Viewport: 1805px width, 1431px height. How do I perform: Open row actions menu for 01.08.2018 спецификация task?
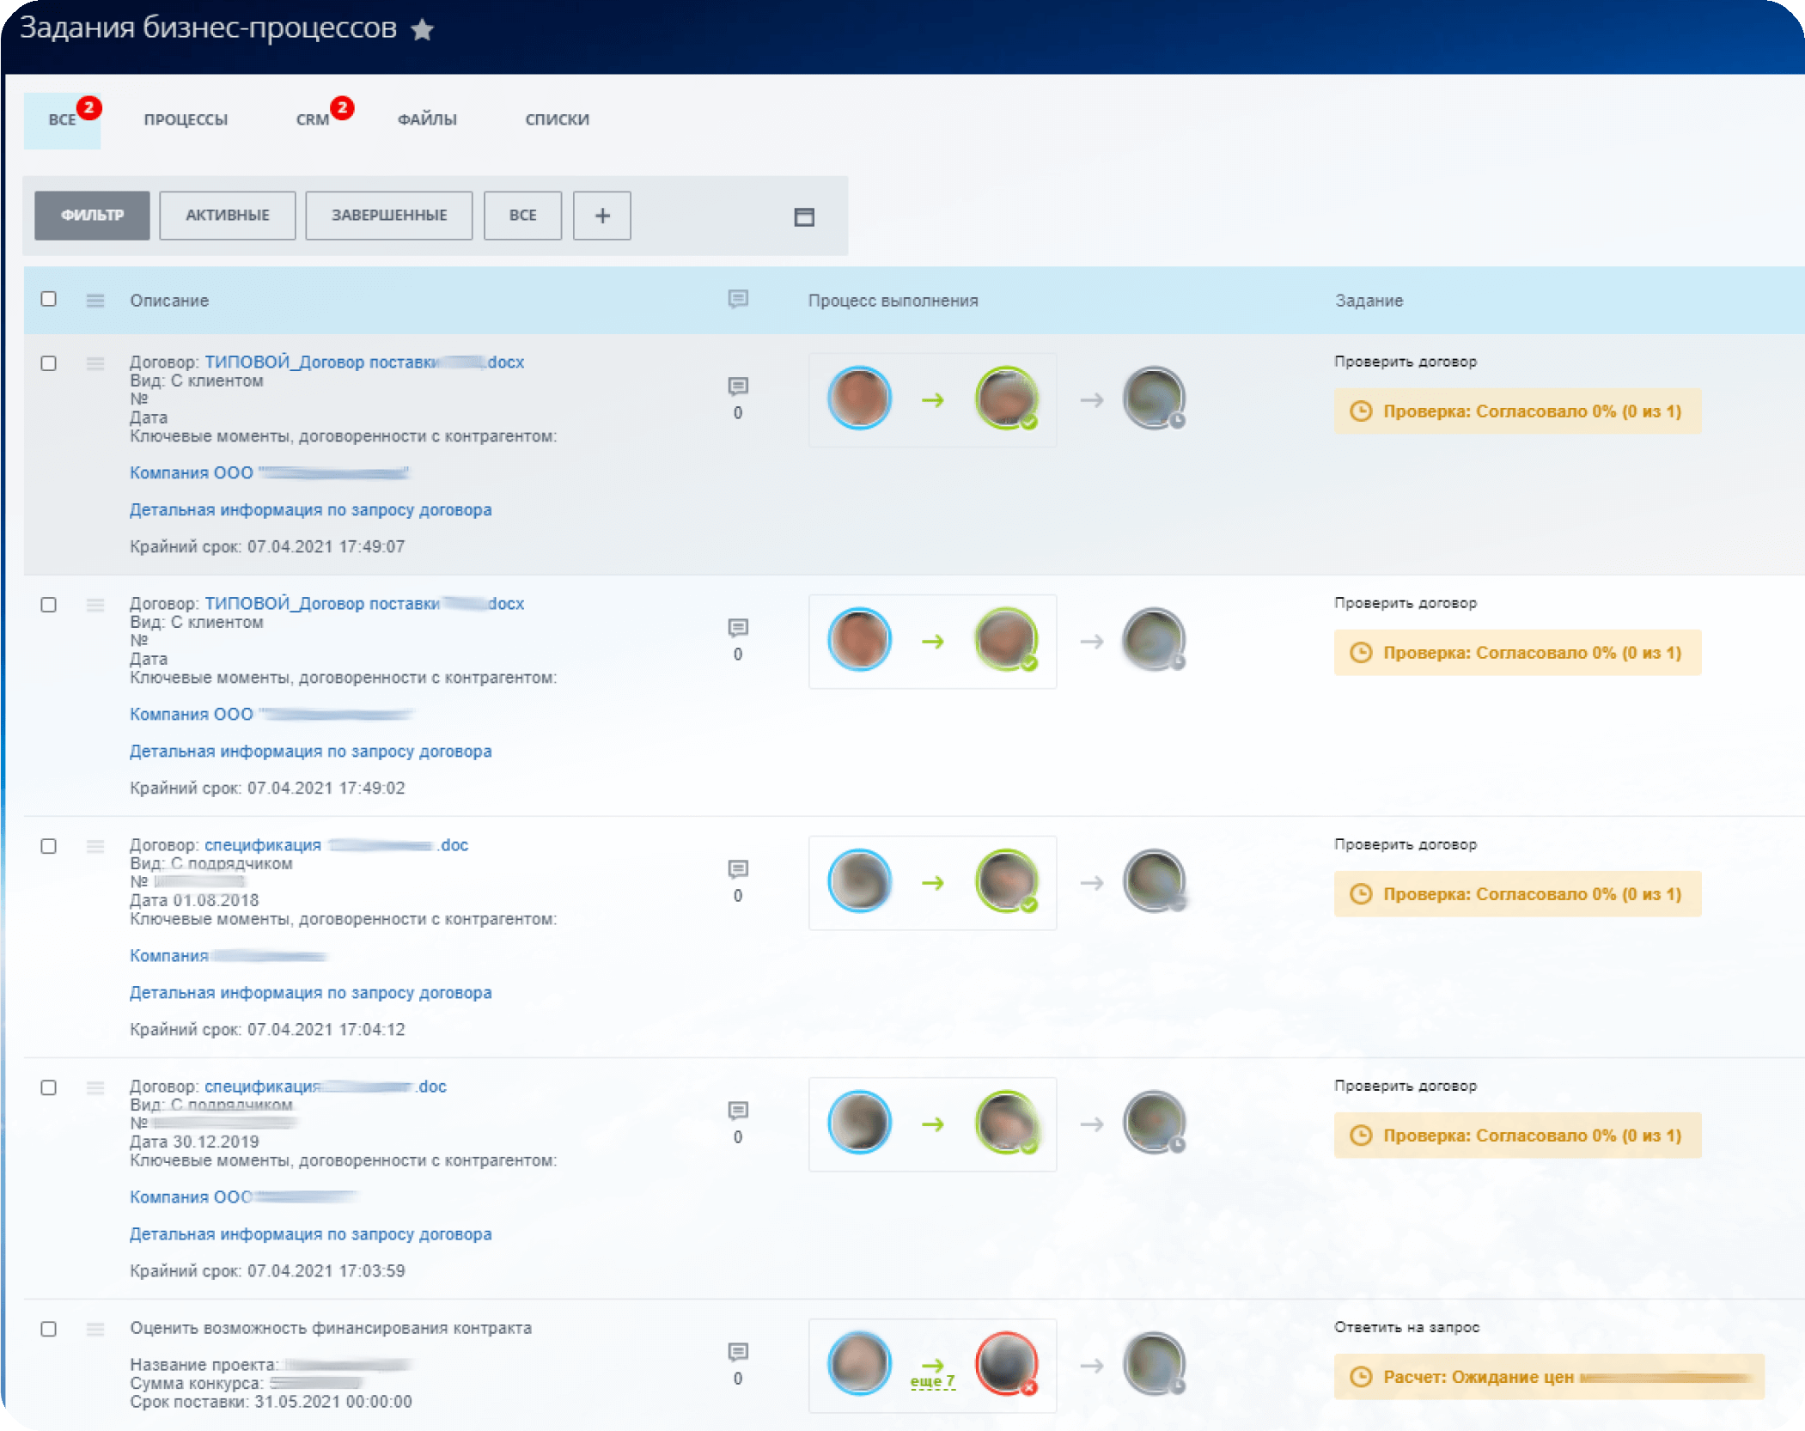click(x=95, y=846)
